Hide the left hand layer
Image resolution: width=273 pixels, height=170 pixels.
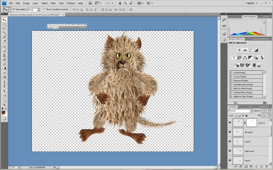(x=230, y=132)
